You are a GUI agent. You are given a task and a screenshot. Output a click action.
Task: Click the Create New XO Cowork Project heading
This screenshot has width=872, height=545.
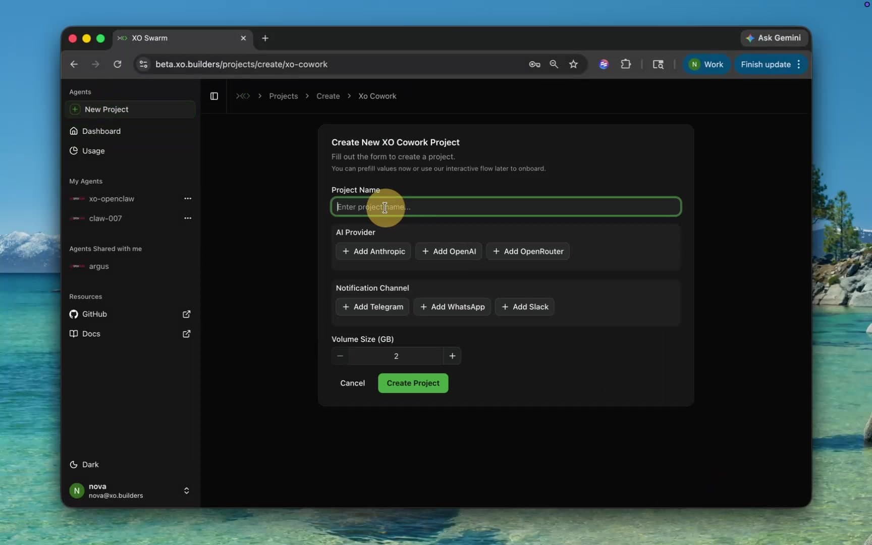(396, 143)
